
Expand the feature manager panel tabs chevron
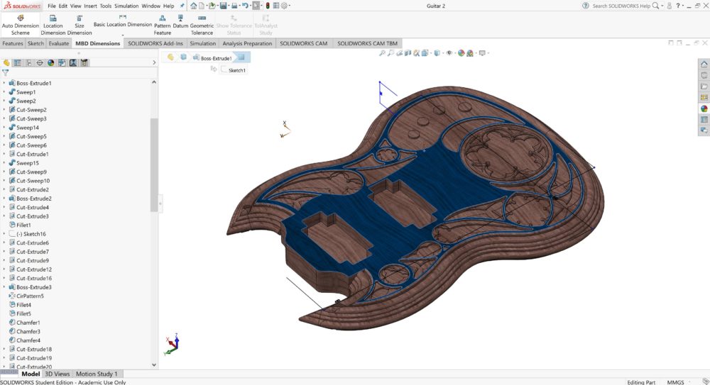click(154, 62)
